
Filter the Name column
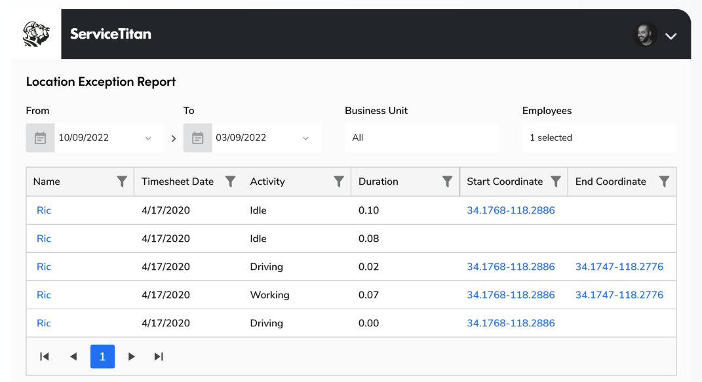tap(123, 181)
